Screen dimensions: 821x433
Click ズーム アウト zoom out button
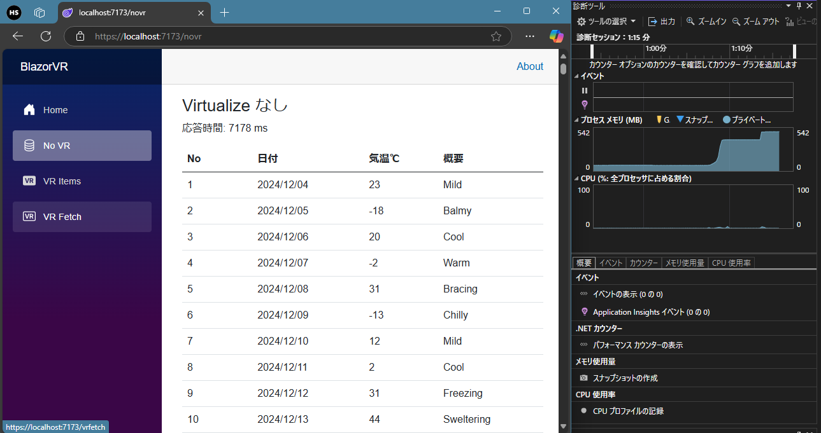pyautogui.click(x=755, y=21)
